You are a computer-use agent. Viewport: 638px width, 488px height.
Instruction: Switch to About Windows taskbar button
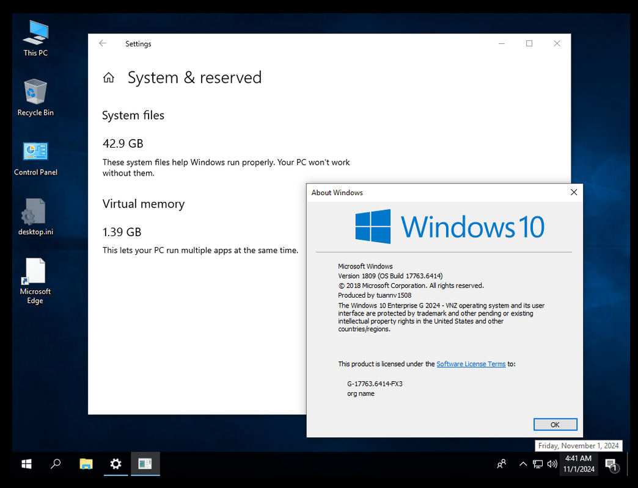[145, 464]
